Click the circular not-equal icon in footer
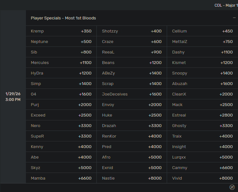 (x=232, y=187)
